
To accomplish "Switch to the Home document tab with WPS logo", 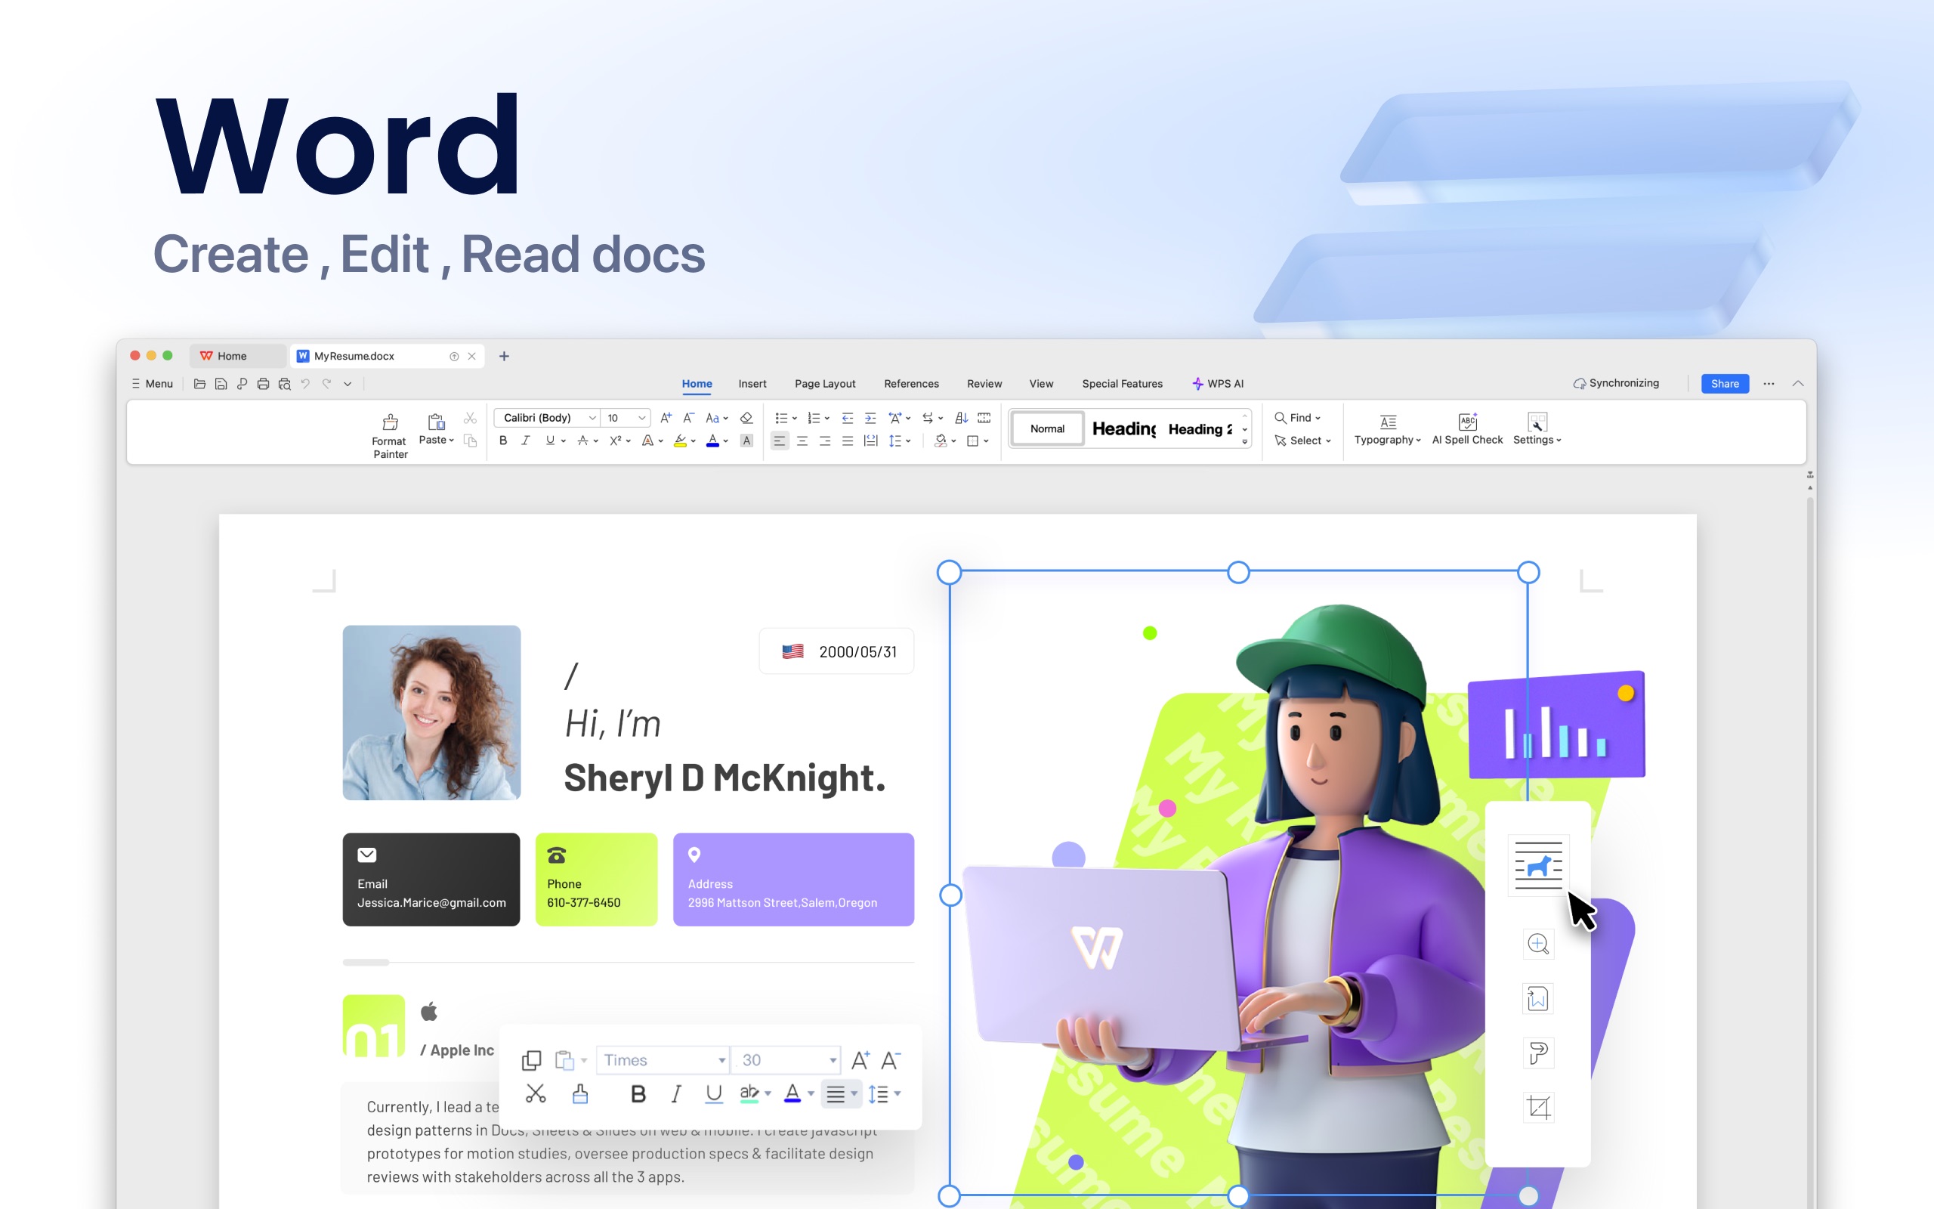I will pos(237,356).
